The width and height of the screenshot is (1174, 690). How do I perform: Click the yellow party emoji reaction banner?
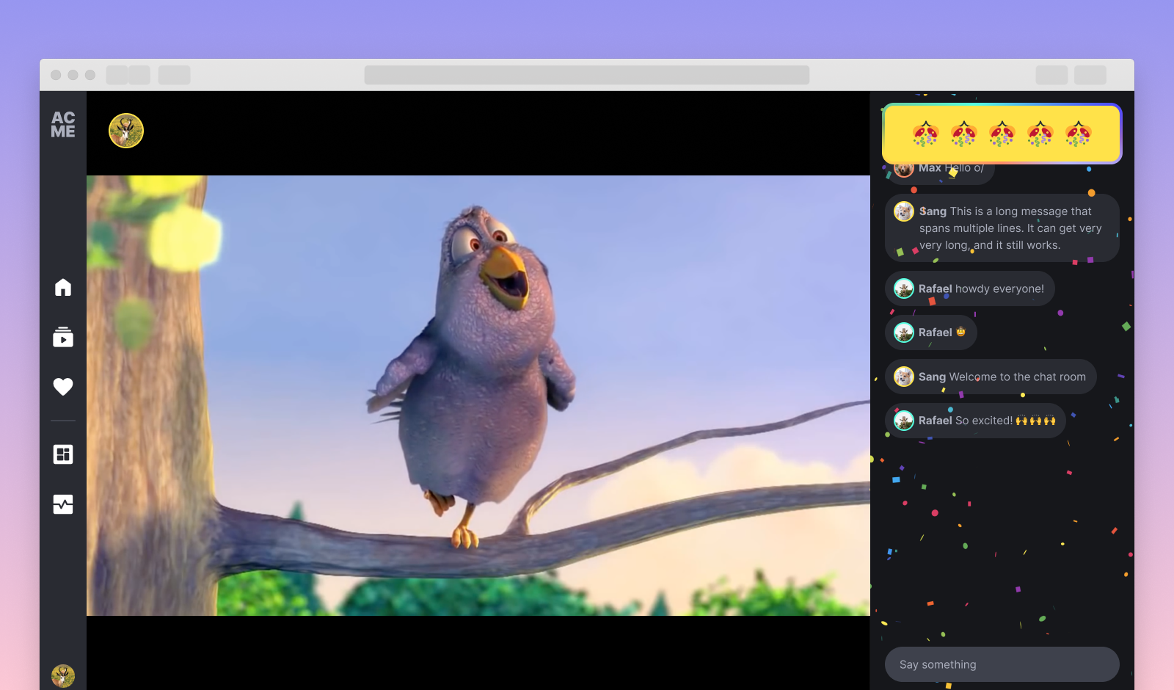(x=1002, y=134)
